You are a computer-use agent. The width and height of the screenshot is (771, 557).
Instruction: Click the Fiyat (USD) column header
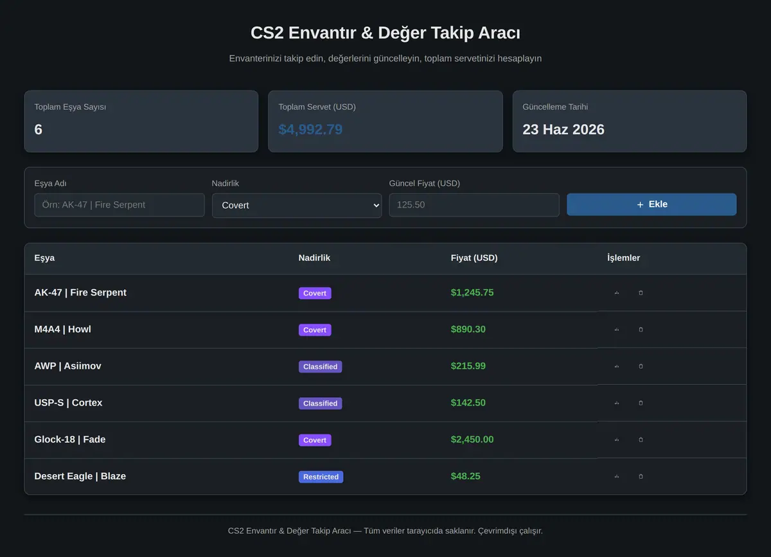click(474, 258)
